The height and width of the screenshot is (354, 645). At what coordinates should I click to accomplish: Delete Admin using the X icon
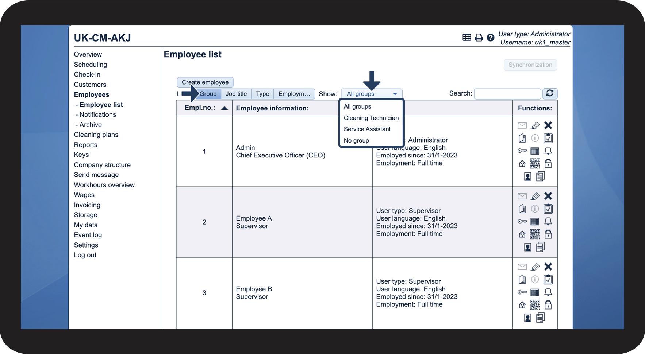click(548, 125)
